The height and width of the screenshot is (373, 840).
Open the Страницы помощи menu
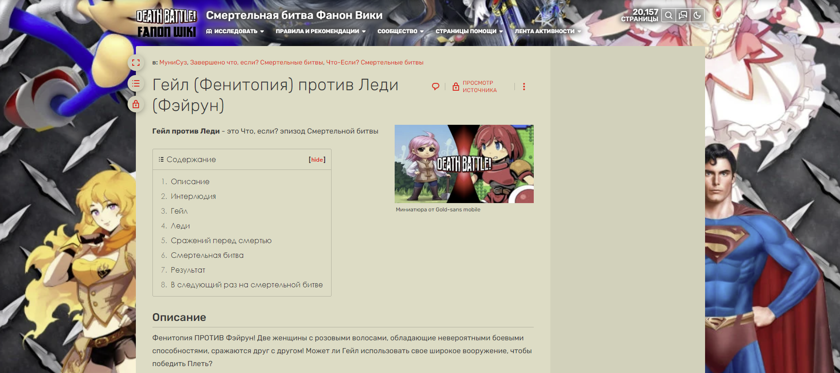[469, 31]
